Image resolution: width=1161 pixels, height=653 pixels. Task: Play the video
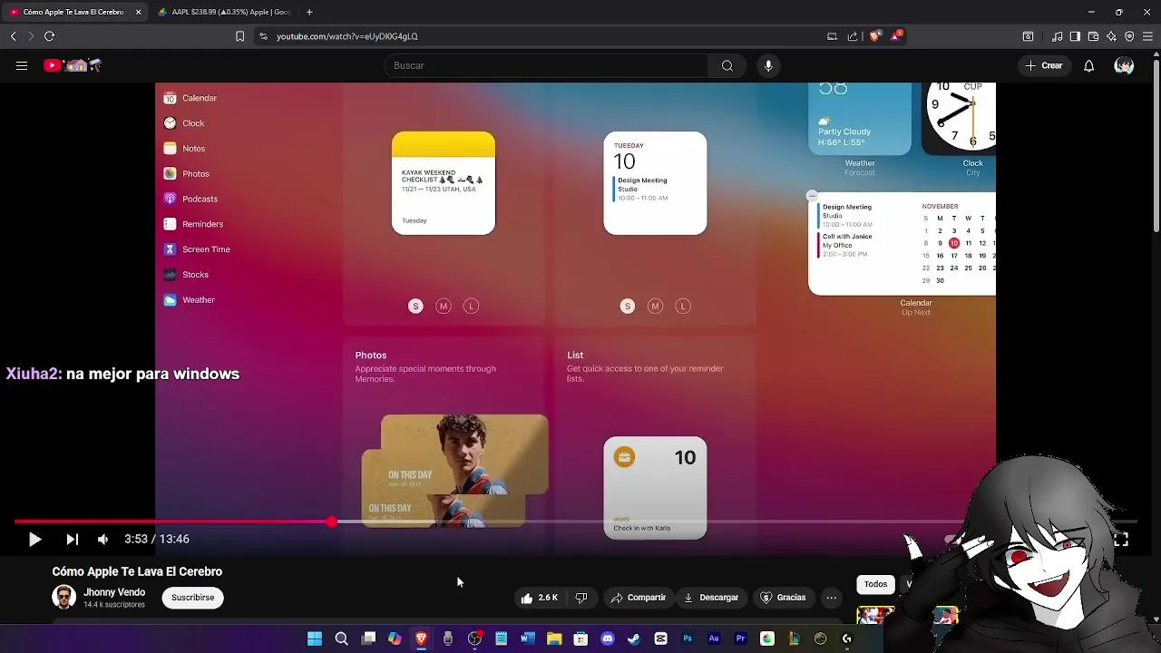(x=34, y=540)
